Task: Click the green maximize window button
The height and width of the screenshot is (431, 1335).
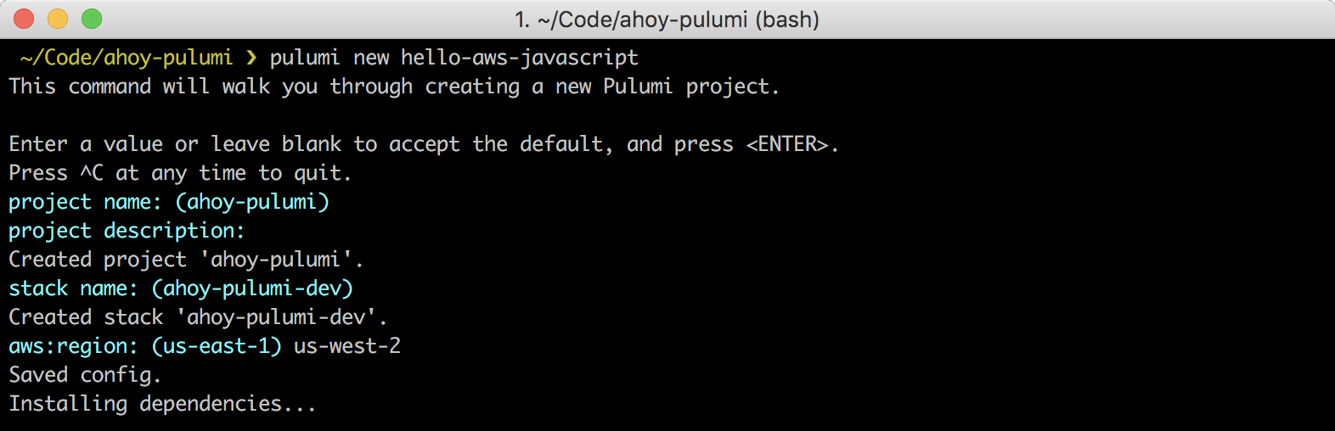Action: pyautogui.click(x=92, y=19)
